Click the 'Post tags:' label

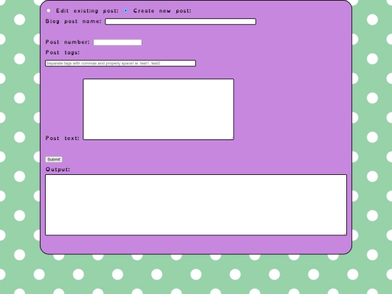point(62,52)
